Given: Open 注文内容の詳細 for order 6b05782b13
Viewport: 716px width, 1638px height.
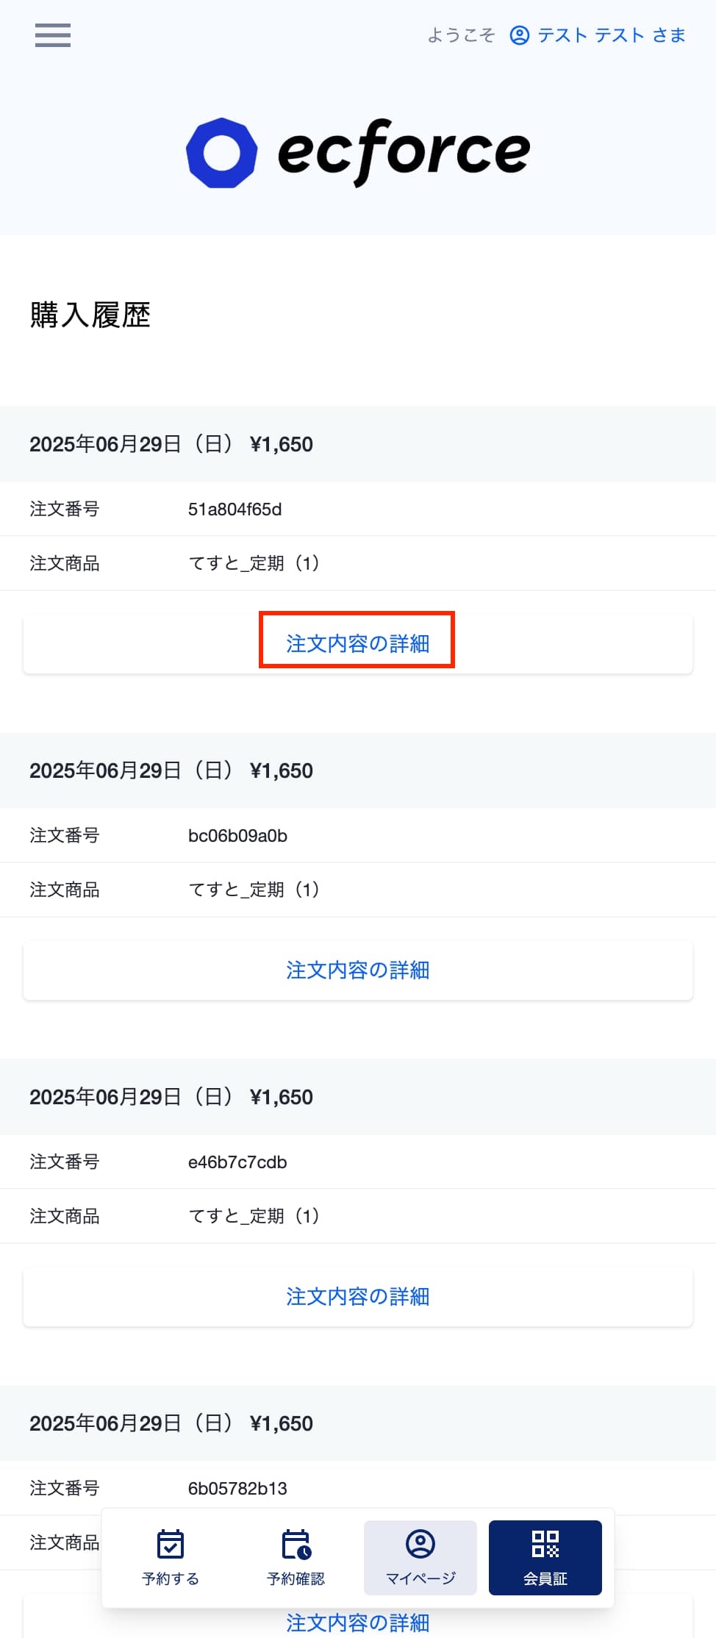Looking at the screenshot, I should pos(358,1623).
